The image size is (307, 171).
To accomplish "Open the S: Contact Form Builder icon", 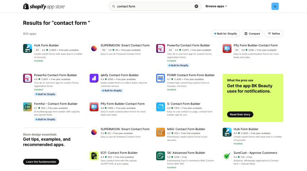I will pos(161,107).
